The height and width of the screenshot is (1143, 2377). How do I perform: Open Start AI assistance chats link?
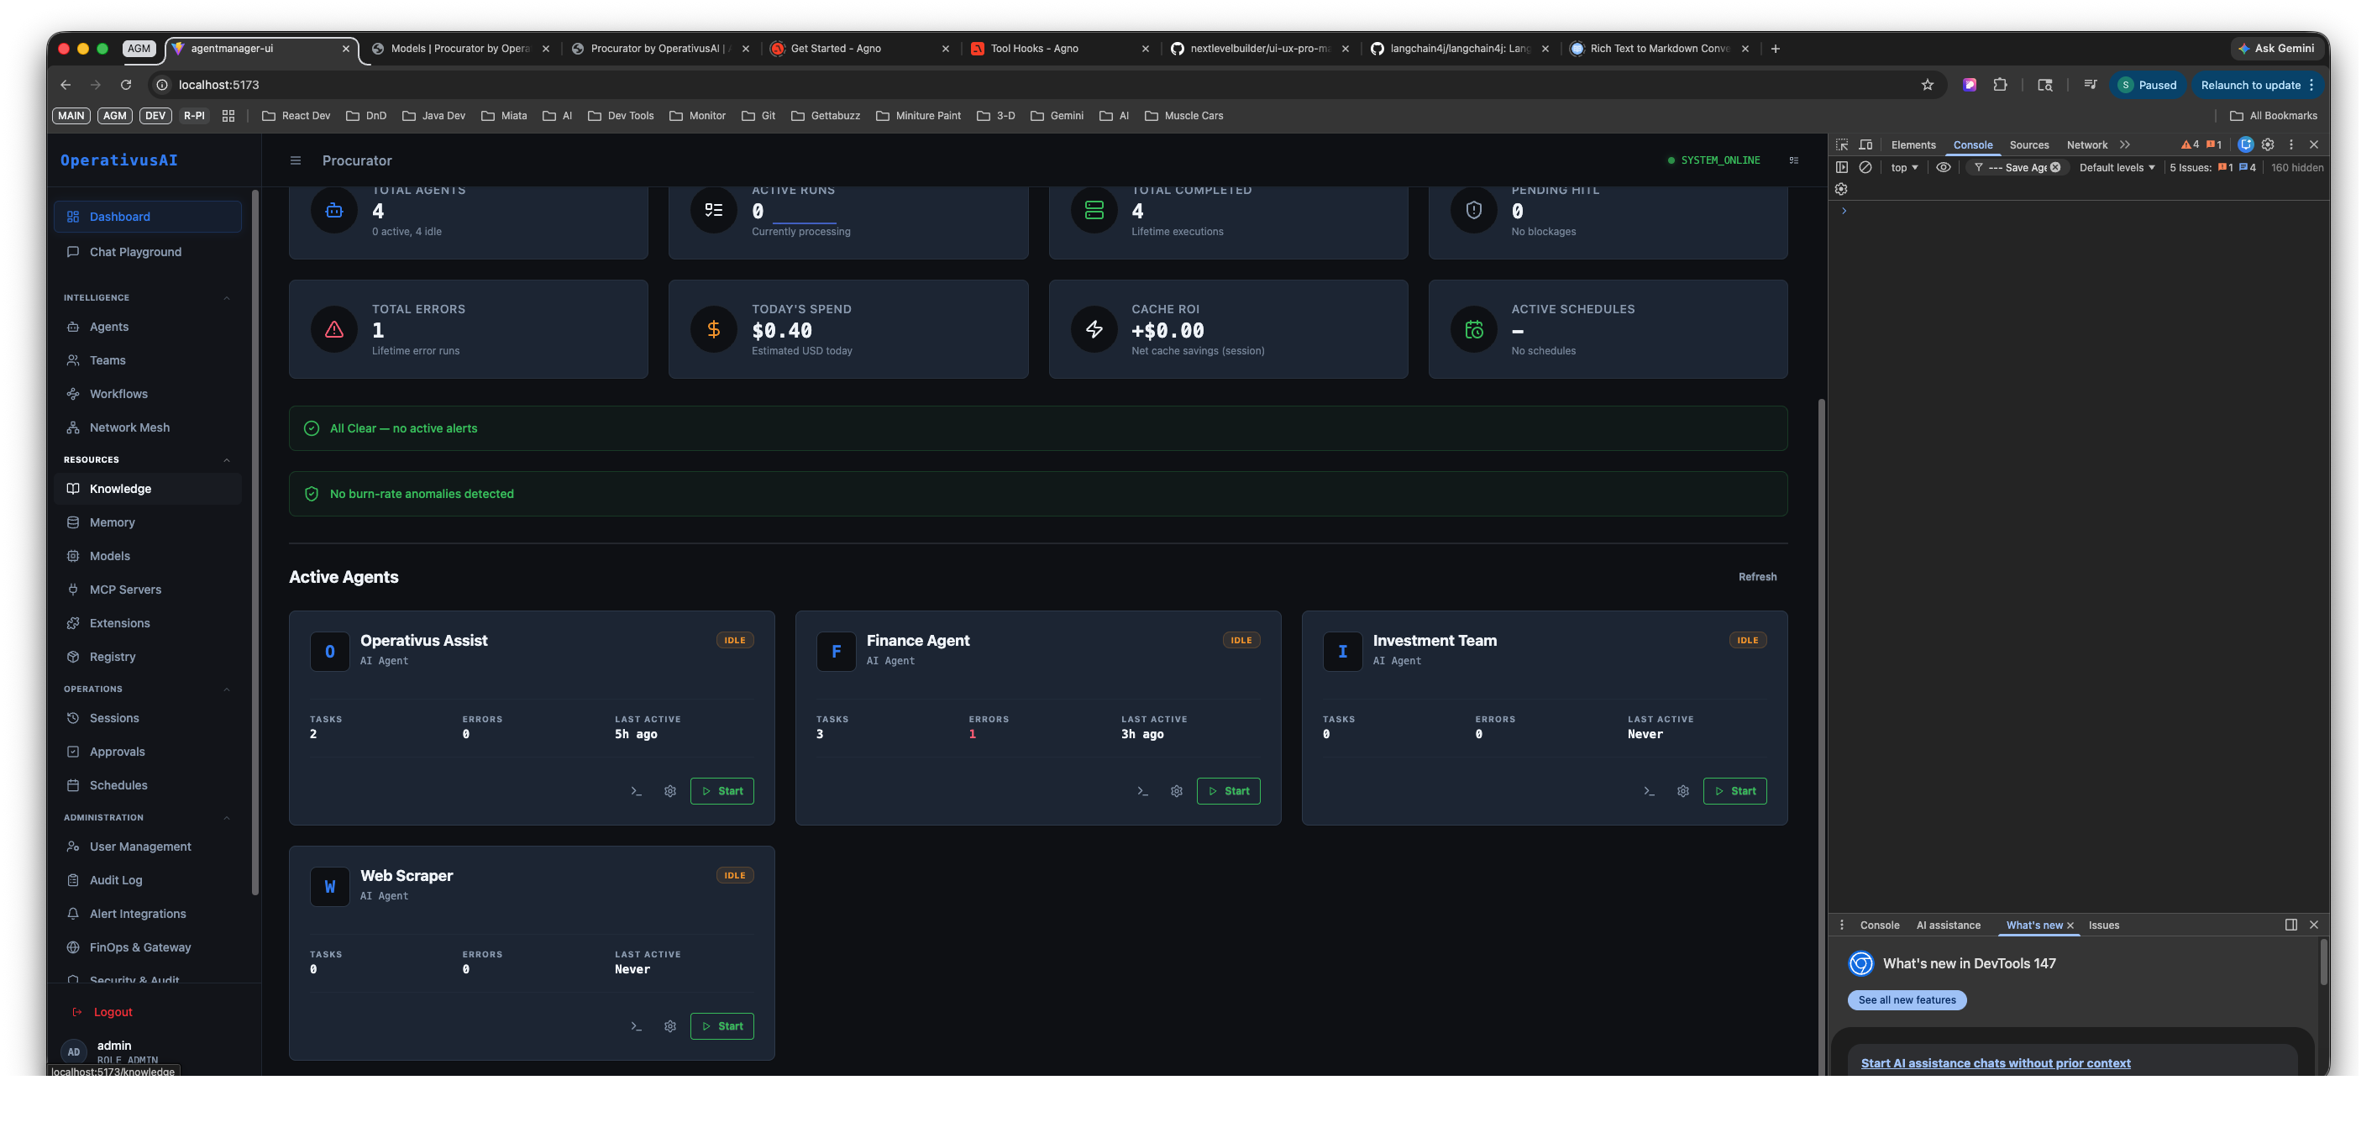coord(1995,1064)
